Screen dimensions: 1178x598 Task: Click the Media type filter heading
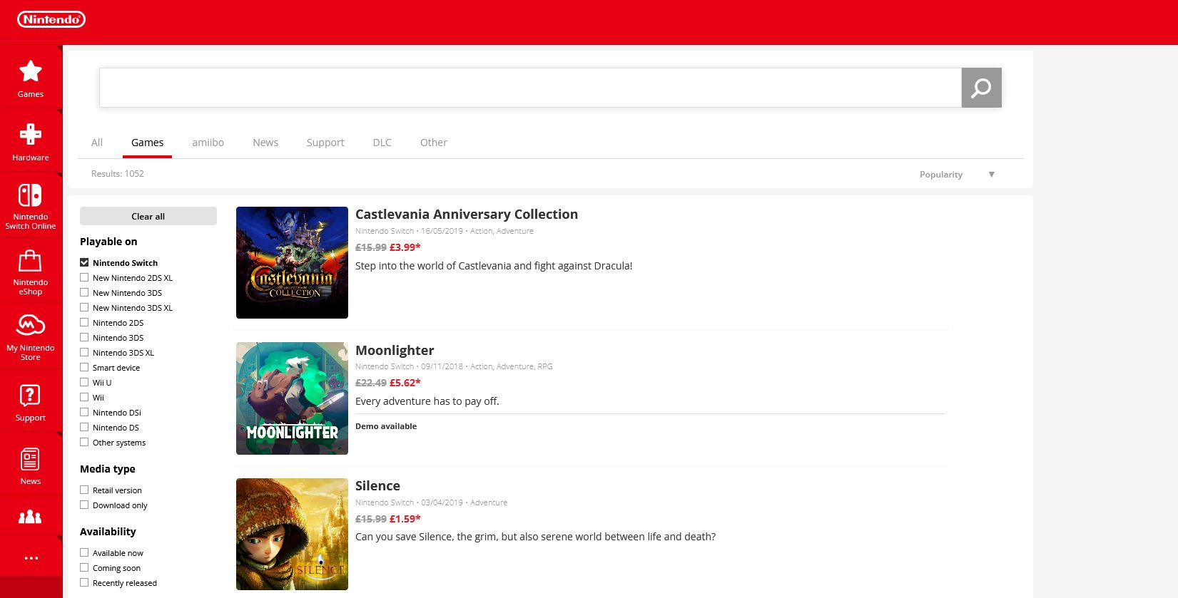108,469
